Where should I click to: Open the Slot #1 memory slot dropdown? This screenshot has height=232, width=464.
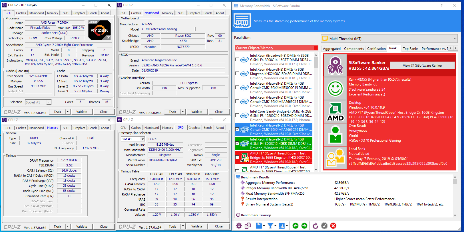(x=133, y=139)
